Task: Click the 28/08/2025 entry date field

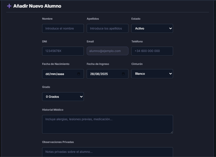Action: [x=108, y=74]
